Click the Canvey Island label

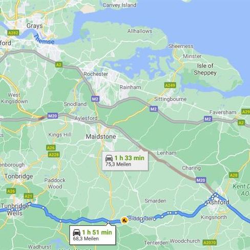tap(119, 5)
